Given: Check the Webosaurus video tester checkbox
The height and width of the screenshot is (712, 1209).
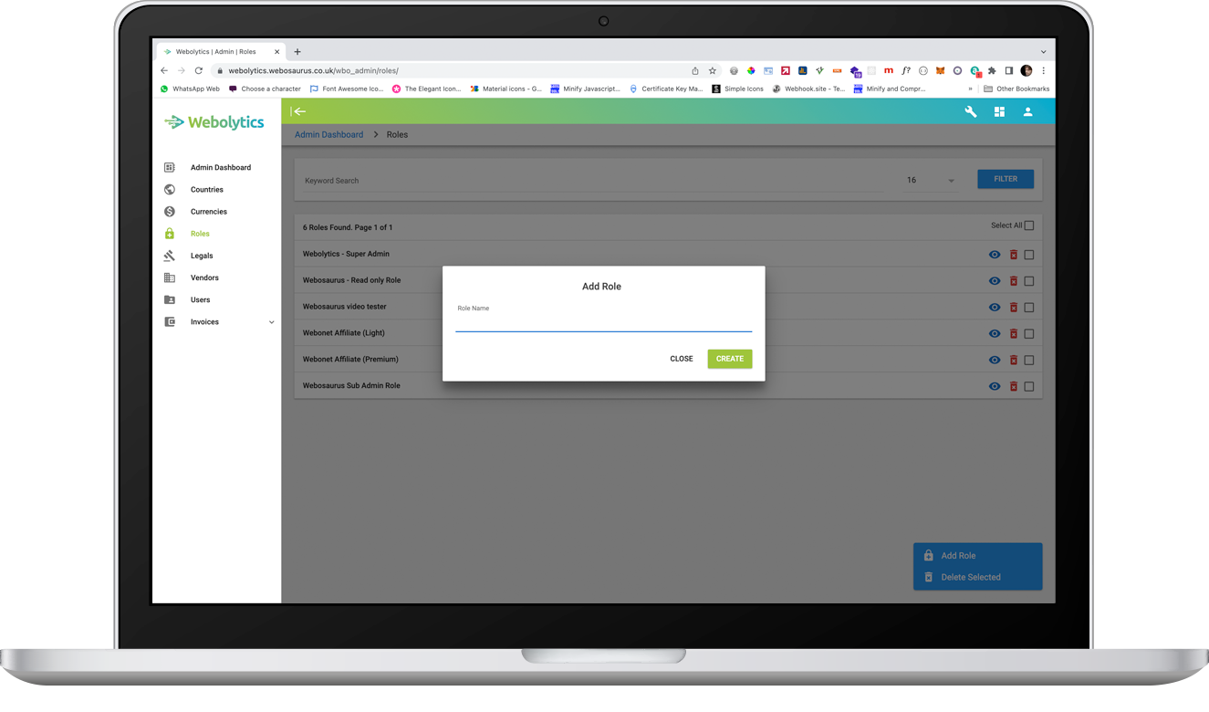Looking at the screenshot, I should pos(1029,308).
